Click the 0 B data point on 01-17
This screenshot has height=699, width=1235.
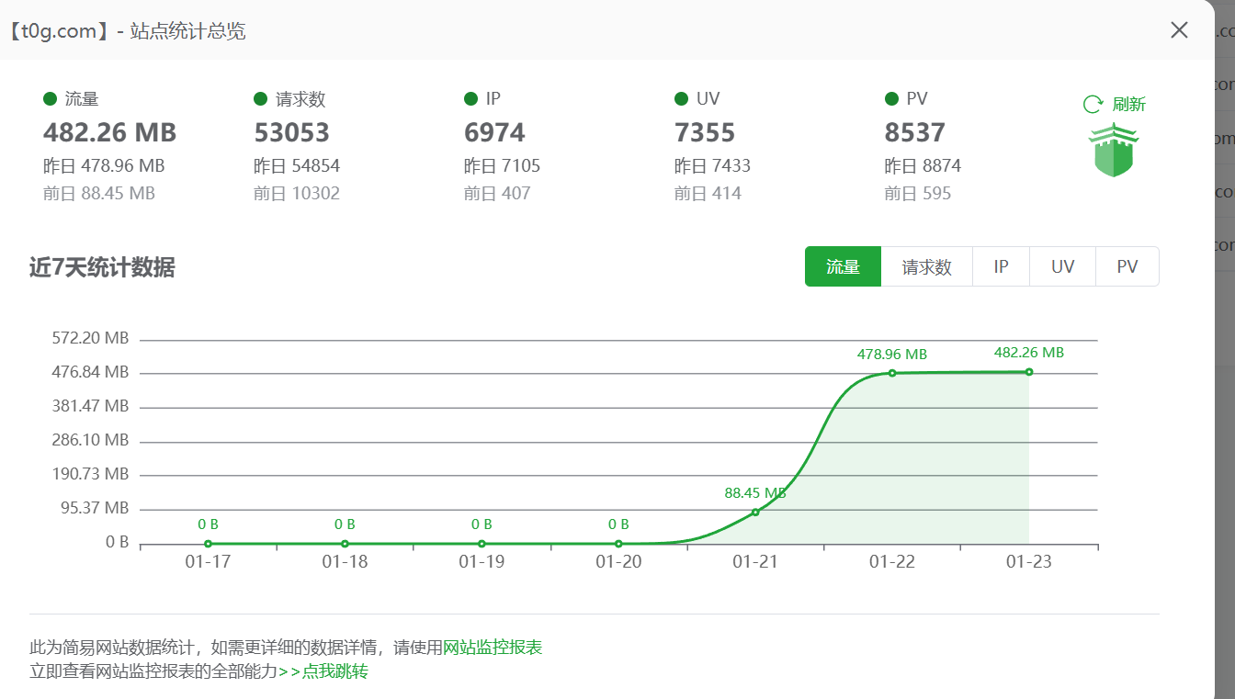(x=209, y=543)
